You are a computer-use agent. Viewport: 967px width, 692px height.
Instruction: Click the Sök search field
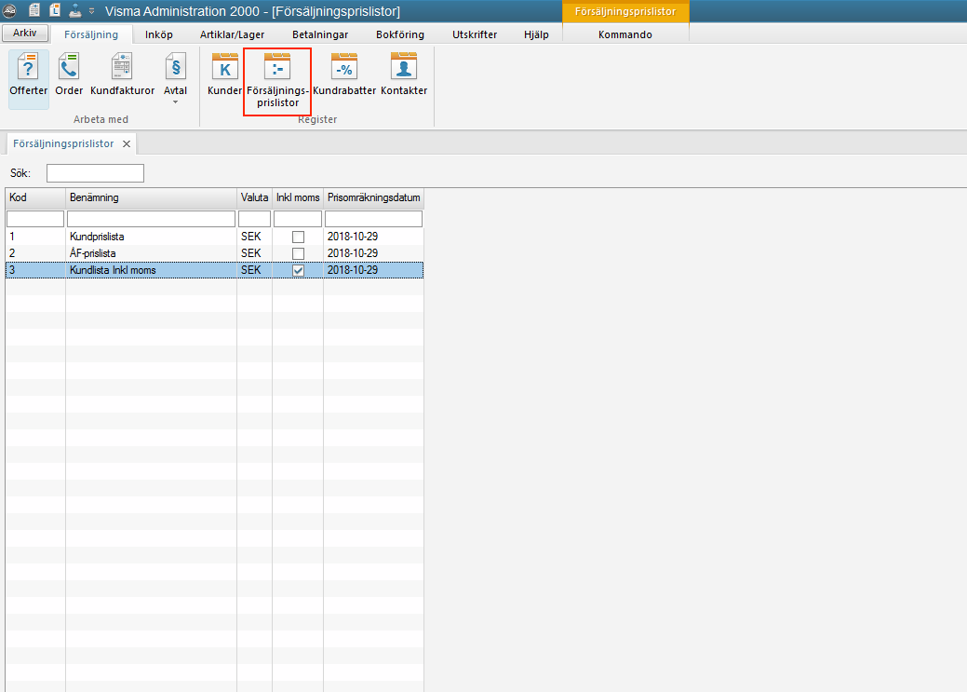95,173
